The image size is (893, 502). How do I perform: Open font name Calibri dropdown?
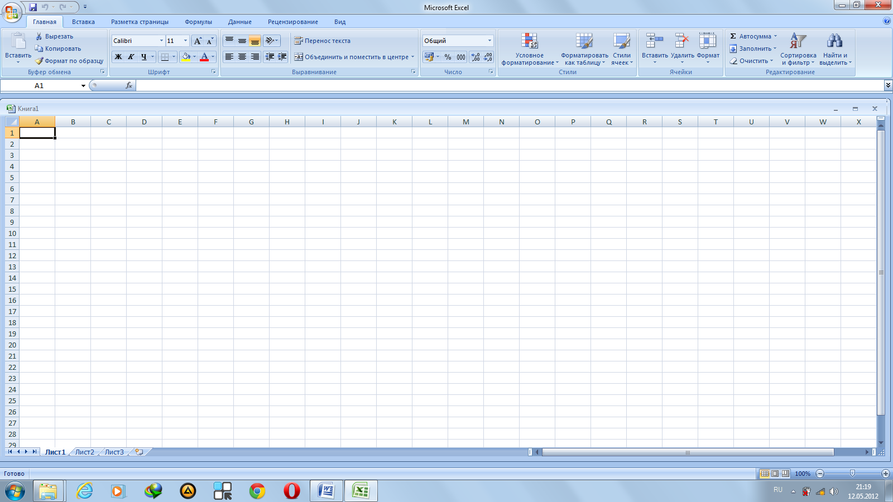pos(161,41)
